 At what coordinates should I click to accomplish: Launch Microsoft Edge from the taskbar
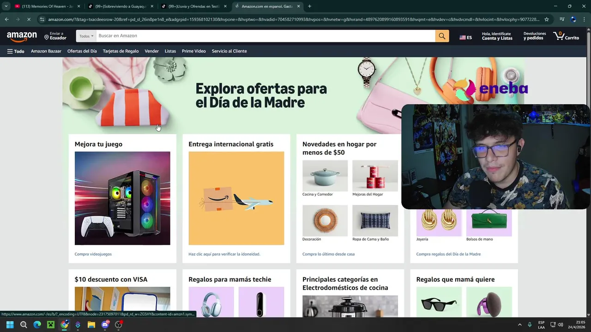pyautogui.click(x=37, y=325)
